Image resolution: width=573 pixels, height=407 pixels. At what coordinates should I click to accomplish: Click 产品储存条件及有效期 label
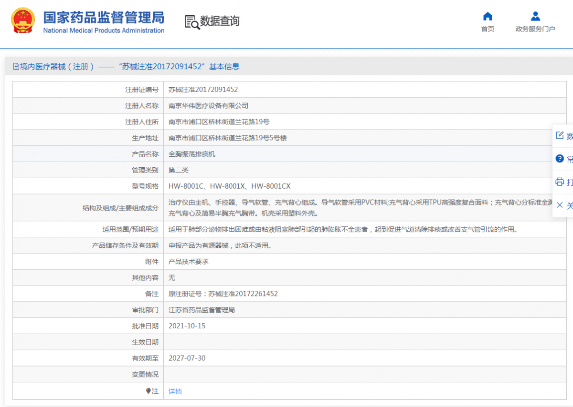click(x=125, y=246)
